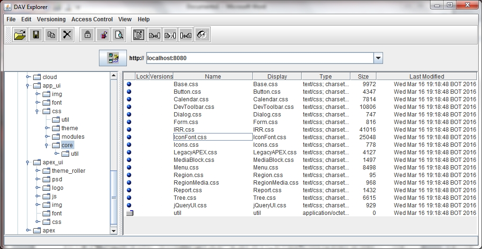Click the blue ball icon of Menu.css
This screenshot has width=482, height=249.
click(x=129, y=167)
